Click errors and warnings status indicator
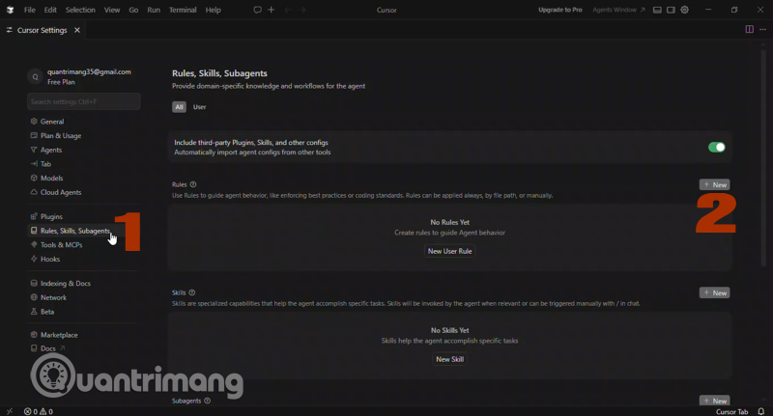Screen dimensions: 773x416 (x=39, y=411)
